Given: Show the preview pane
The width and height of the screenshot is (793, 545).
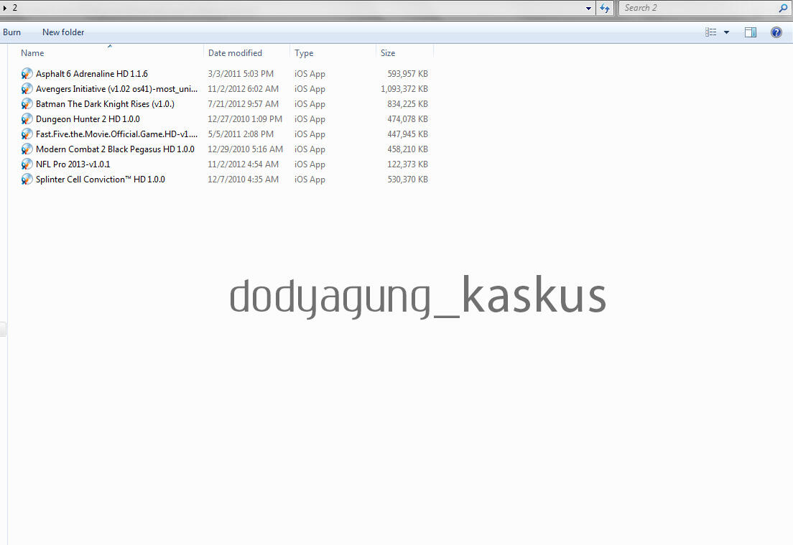Looking at the screenshot, I should (x=751, y=32).
